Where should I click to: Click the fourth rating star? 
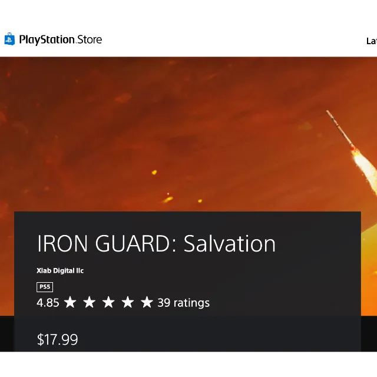128,303
